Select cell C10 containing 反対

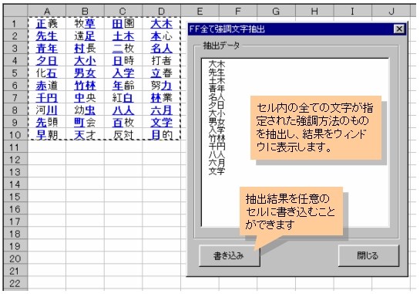tap(123, 135)
